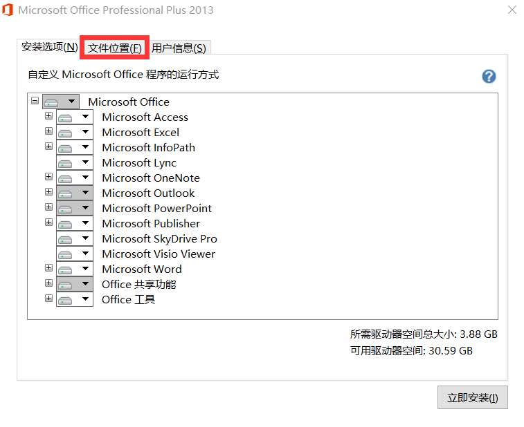524x427 pixels.
Task: Open install dropdown for Microsoft Outlook
Action: (x=75, y=193)
